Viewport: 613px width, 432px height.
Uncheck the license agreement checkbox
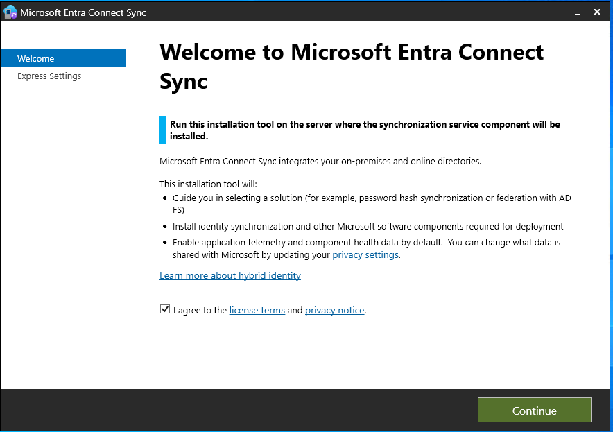164,309
